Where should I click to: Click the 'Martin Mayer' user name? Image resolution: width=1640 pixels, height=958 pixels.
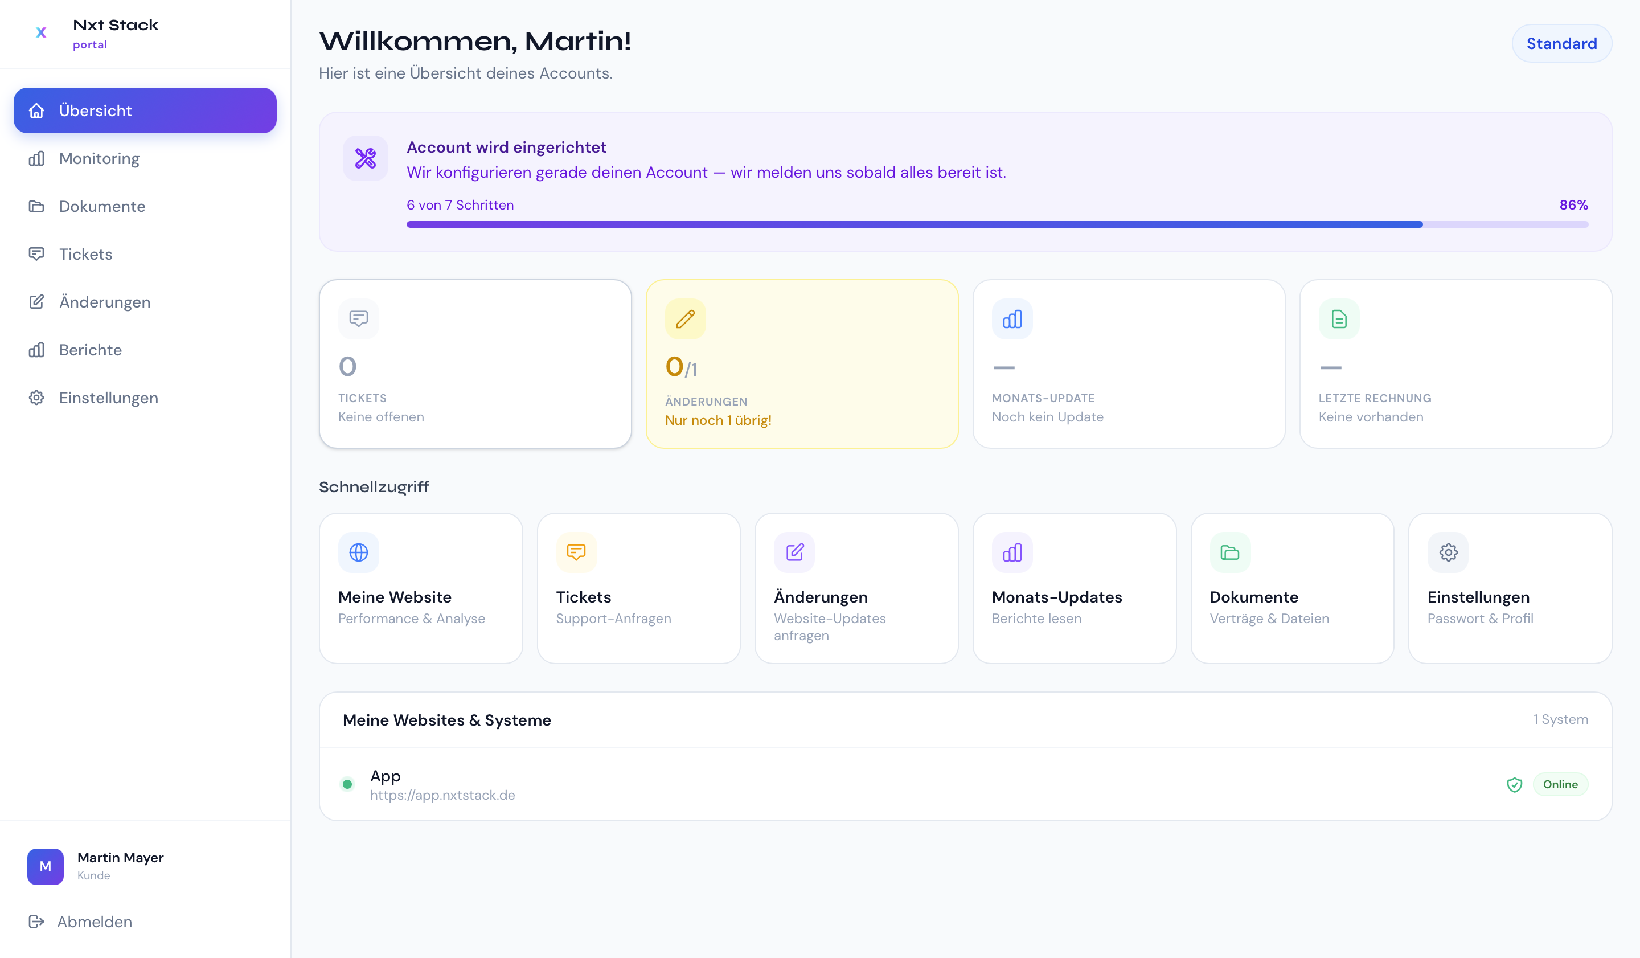120,858
